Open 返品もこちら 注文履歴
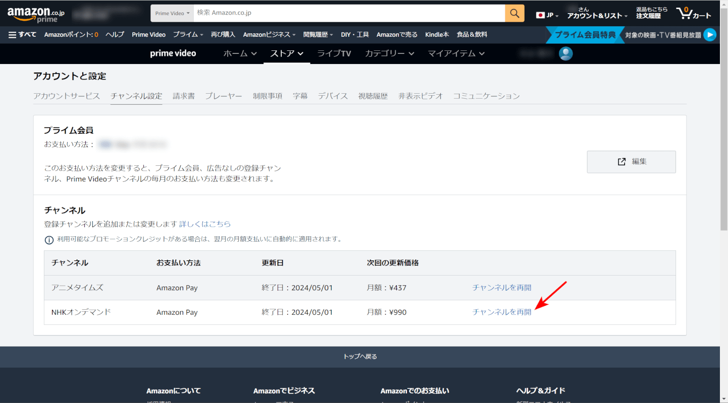 (652, 13)
